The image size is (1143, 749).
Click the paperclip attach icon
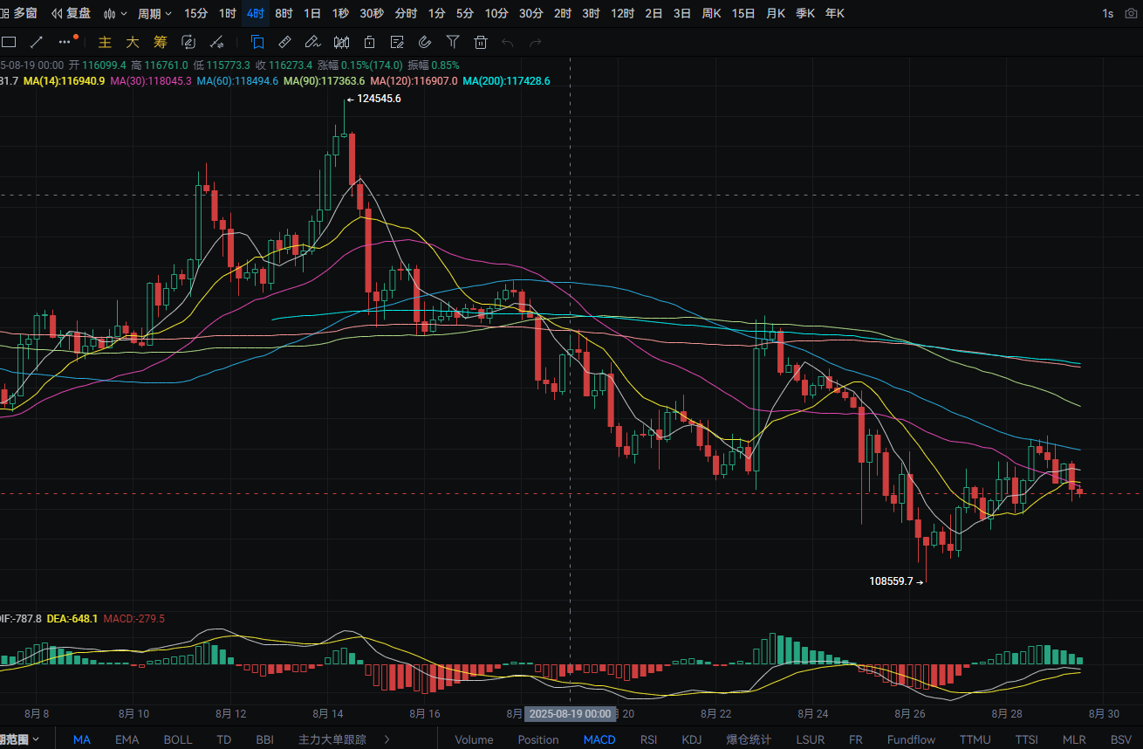tap(425, 41)
